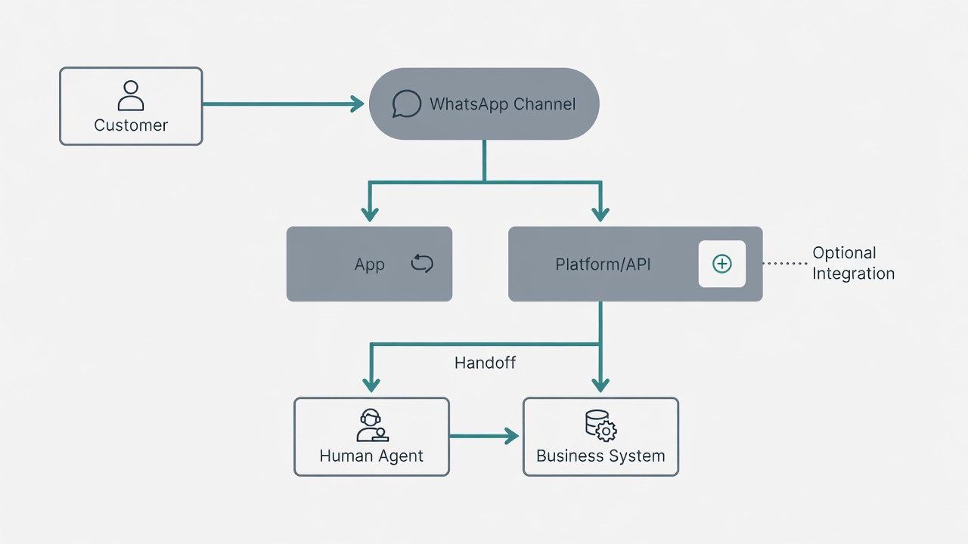Click the Human Agent headset icon

(371, 425)
